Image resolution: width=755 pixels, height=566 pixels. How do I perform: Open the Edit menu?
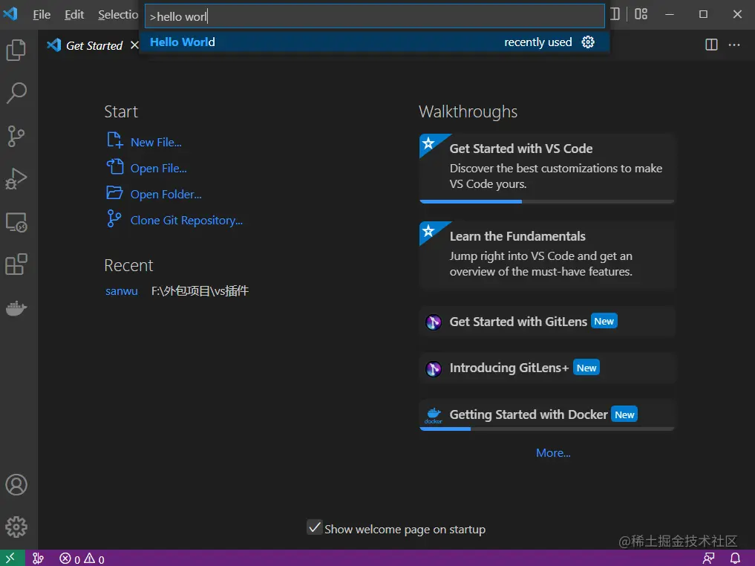[x=74, y=14]
